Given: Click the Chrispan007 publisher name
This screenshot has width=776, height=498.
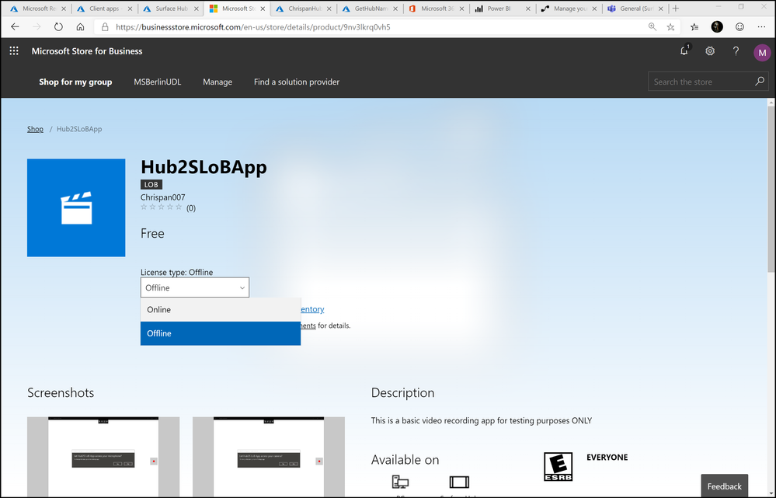Looking at the screenshot, I should 163,197.
